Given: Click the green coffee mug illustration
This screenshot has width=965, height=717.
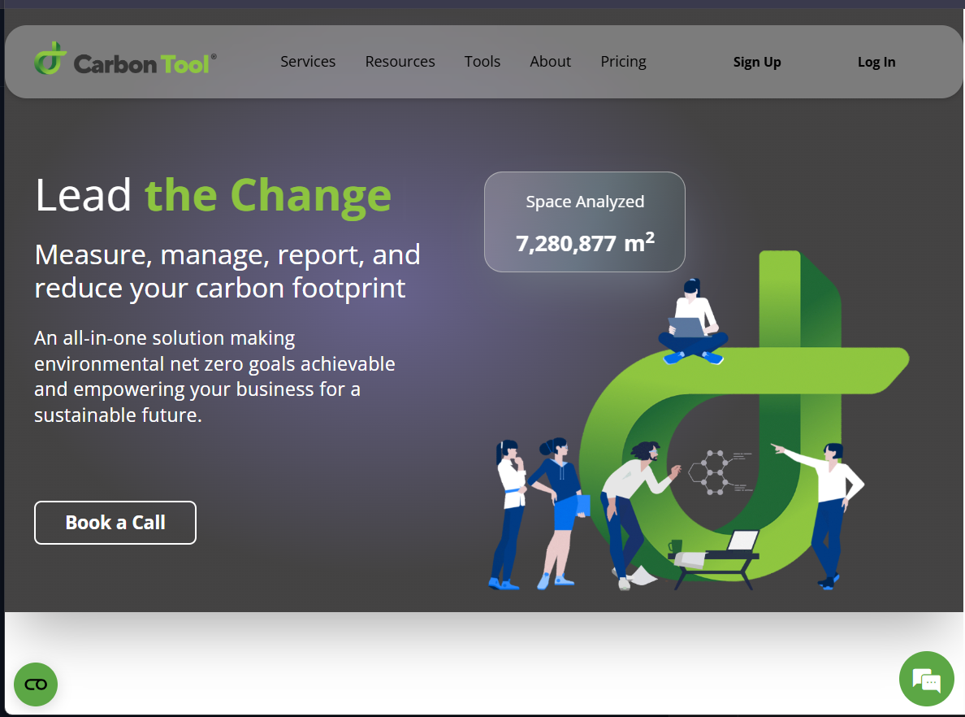Looking at the screenshot, I should click(675, 547).
